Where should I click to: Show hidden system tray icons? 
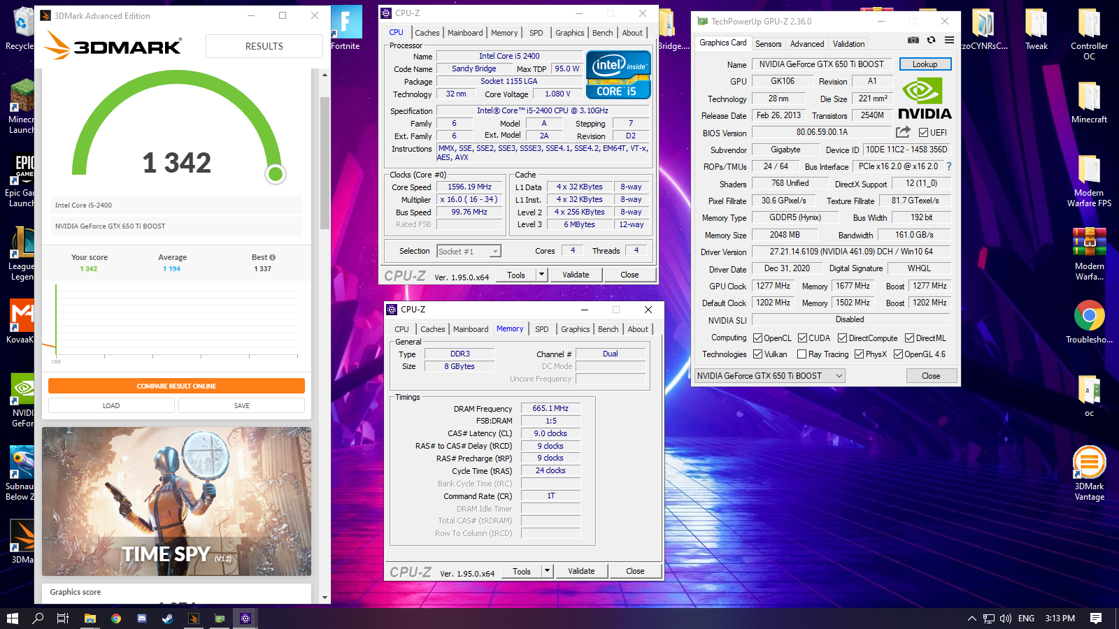pos(971,619)
